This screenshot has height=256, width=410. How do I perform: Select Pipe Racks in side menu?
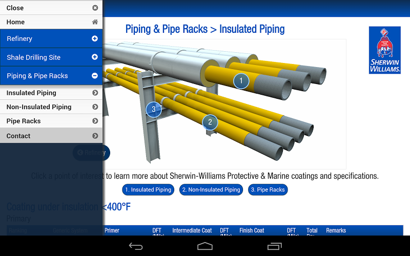click(51, 121)
